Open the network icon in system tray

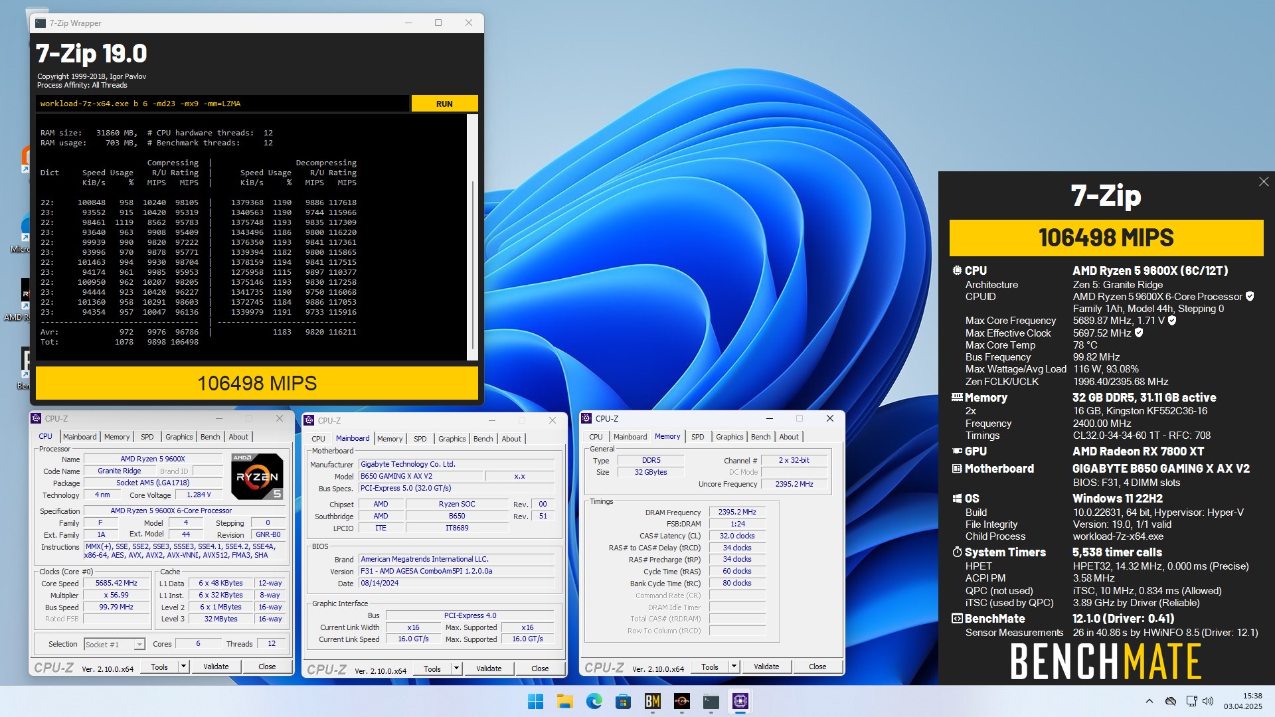tap(1191, 701)
